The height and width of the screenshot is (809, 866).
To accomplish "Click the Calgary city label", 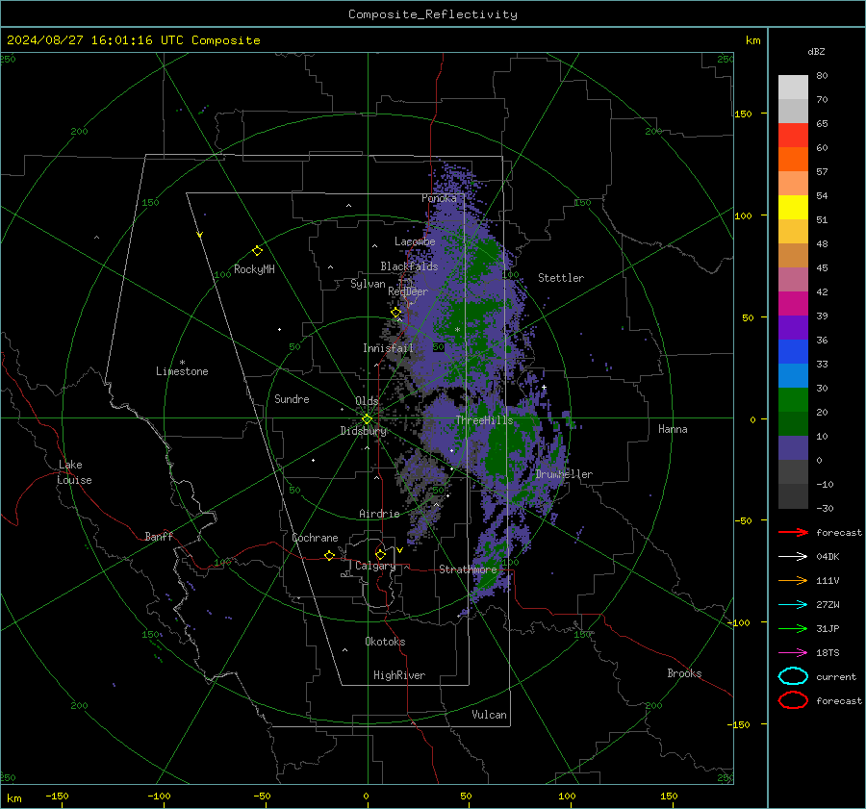I will point(375,566).
